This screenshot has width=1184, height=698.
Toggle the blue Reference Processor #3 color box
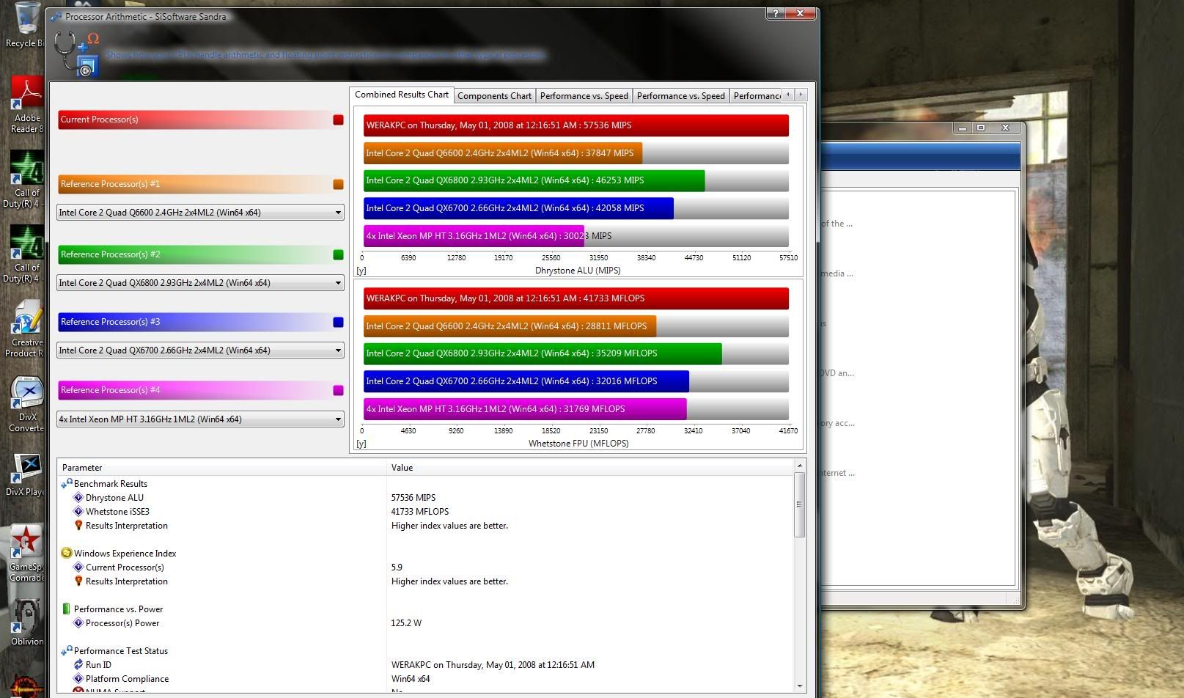point(338,322)
